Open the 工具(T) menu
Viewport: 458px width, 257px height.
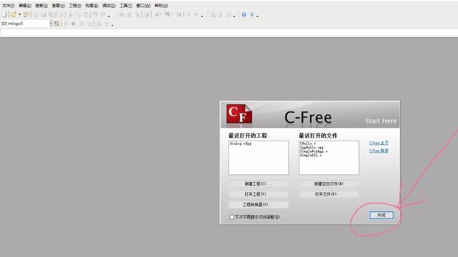126,6
